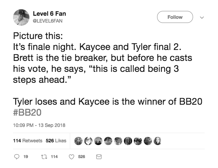Follow the Level 6 Fan account
Screen dimensions: 218x168
[175, 17]
